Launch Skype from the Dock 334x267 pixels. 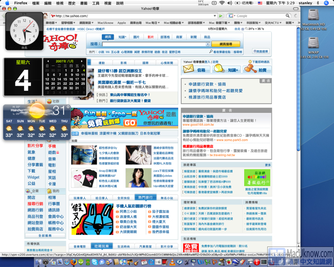(95, 262)
